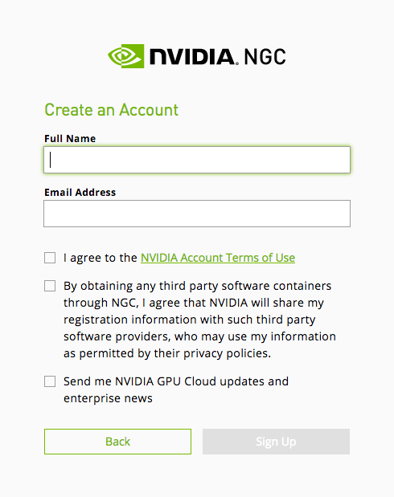Tick the third party software sharing checkbox

click(50, 286)
